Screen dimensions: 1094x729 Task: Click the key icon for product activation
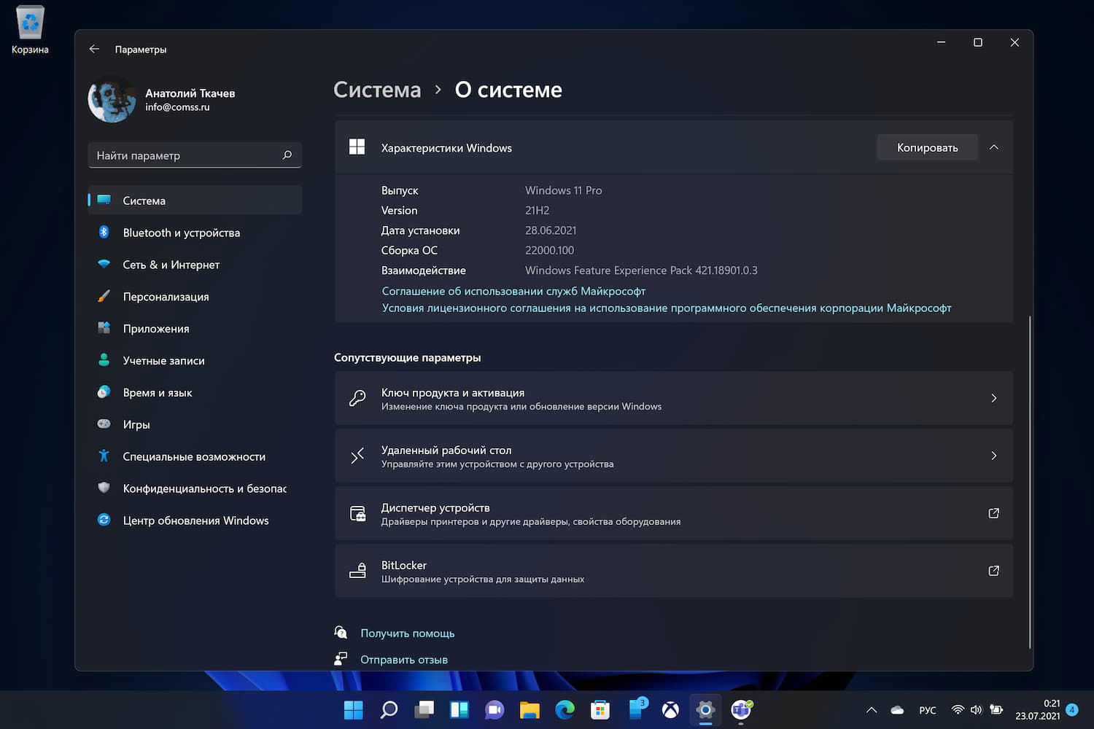click(x=357, y=398)
